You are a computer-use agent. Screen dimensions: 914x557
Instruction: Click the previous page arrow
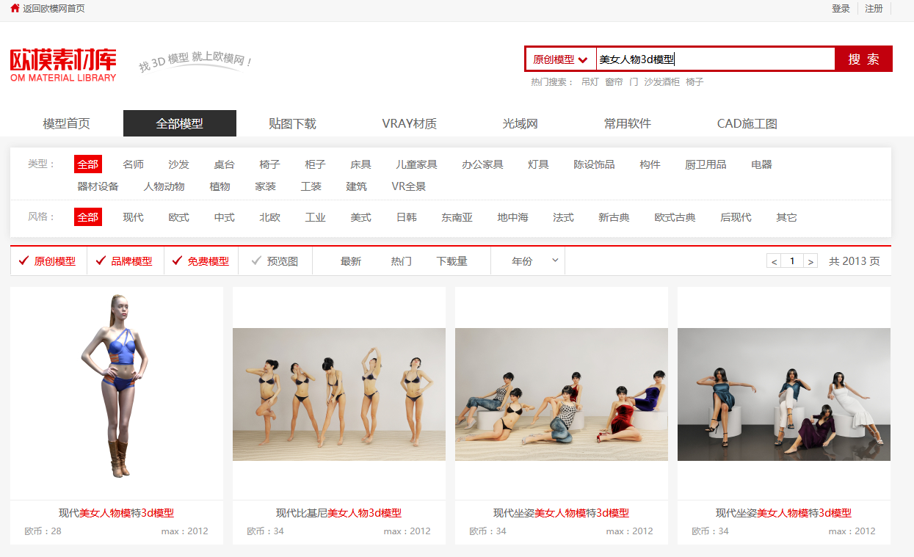774,261
